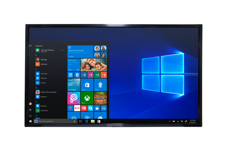Open the Paint 3D tile beside Netflix
This screenshot has height=151, width=227.
(71, 108)
